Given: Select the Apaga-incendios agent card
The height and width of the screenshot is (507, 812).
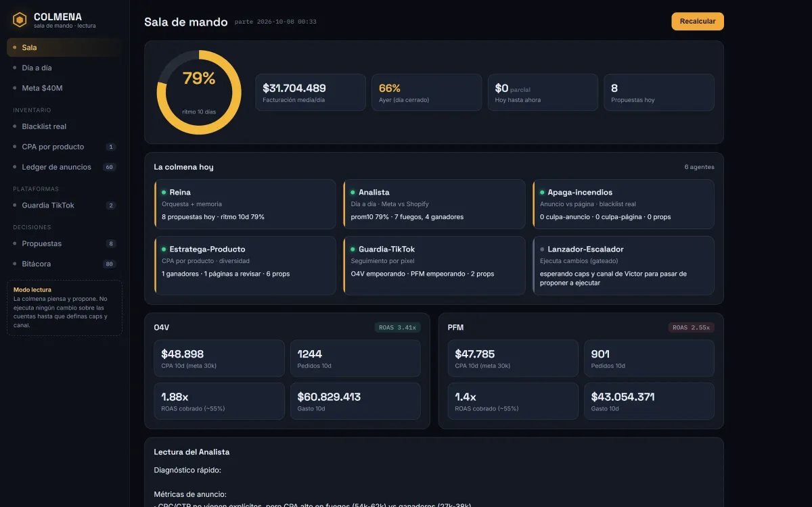Looking at the screenshot, I should coord(623,203).
